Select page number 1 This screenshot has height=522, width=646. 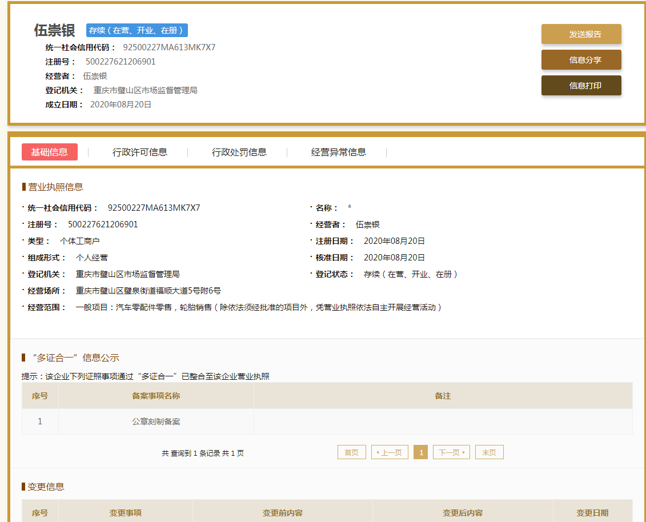coord(420,452)
